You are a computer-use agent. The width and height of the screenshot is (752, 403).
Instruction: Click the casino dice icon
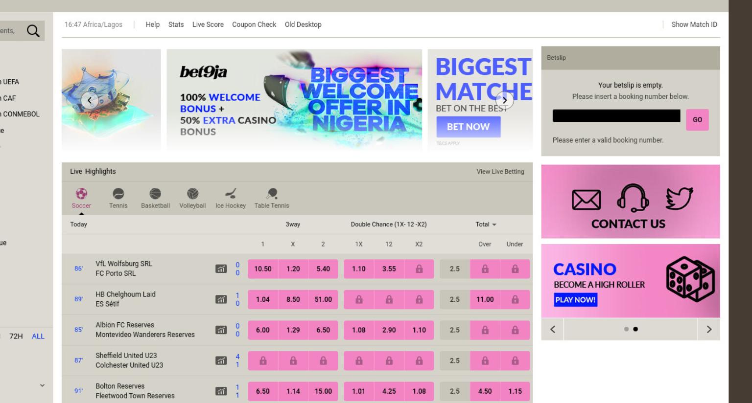[690, 279]
